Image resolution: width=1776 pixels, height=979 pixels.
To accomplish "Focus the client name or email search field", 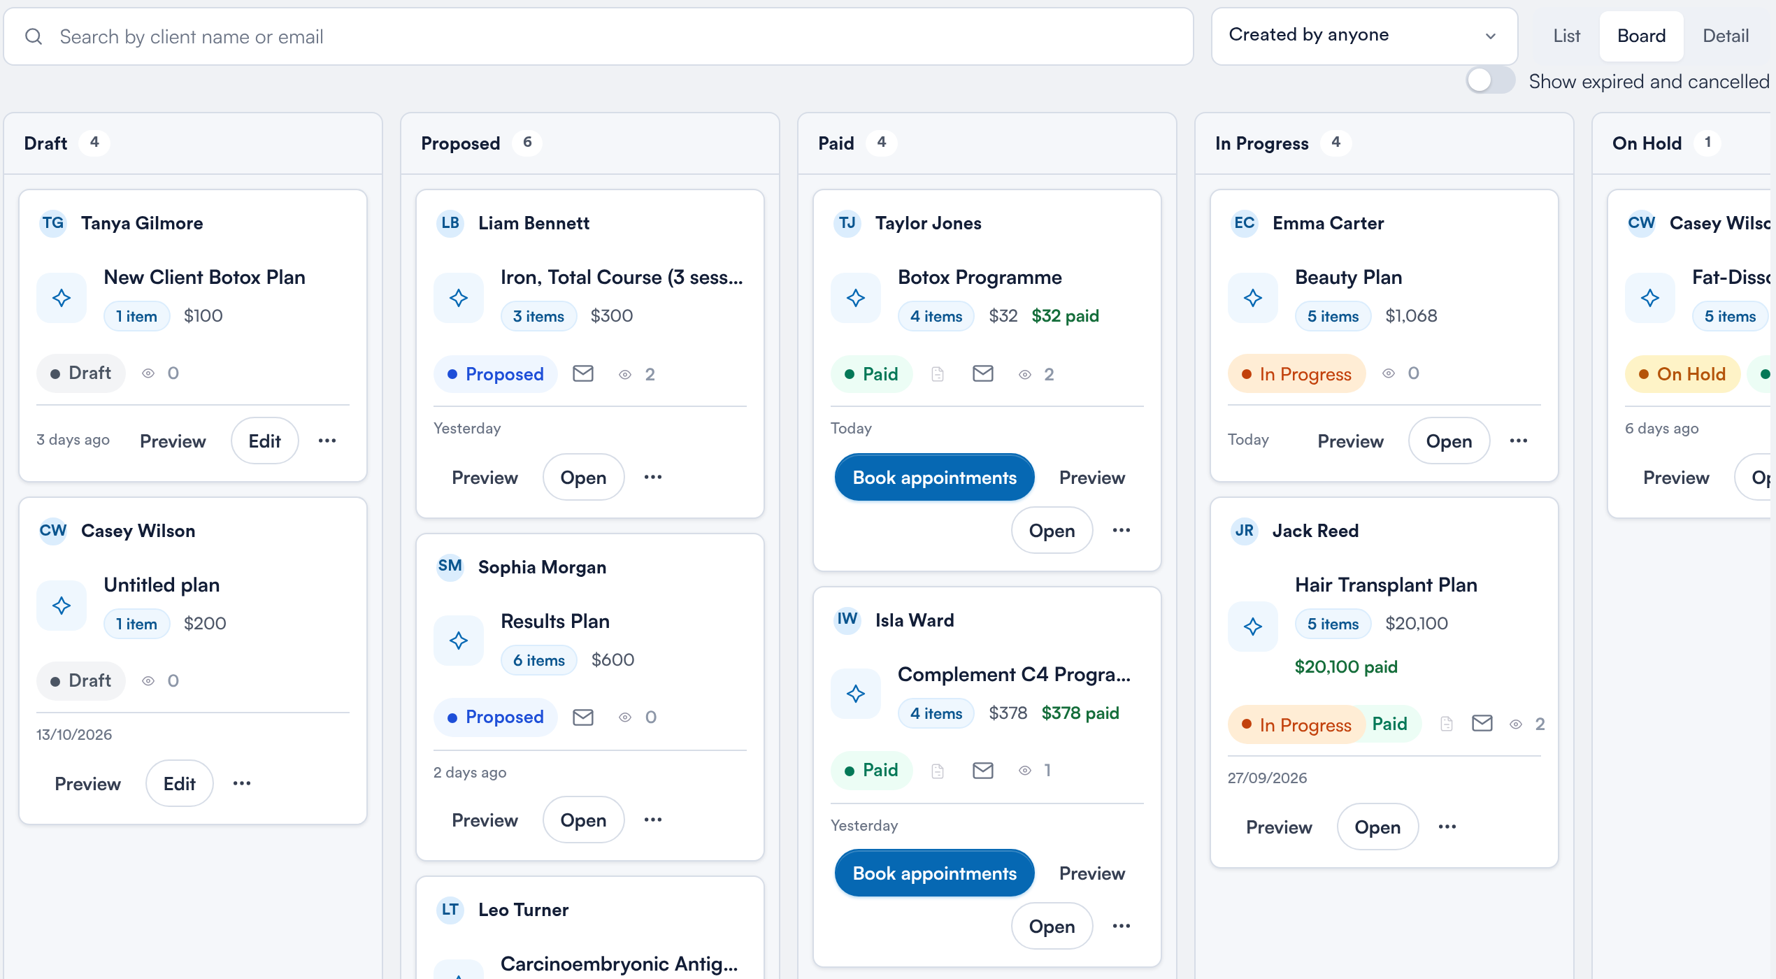I will click(599, 36).
